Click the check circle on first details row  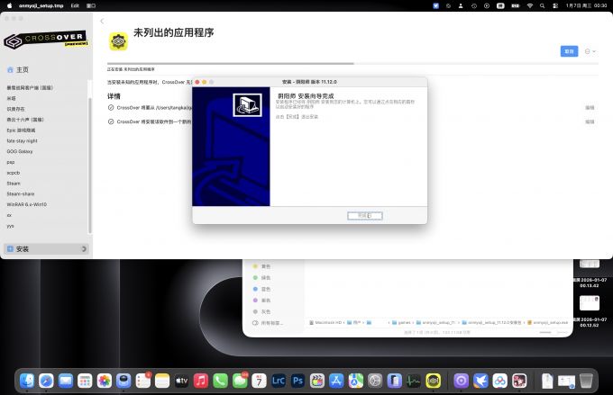tap(111, 108)
